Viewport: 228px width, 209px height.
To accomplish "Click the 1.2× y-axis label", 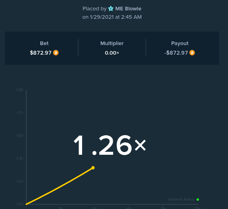I will [x=20, y=181].
